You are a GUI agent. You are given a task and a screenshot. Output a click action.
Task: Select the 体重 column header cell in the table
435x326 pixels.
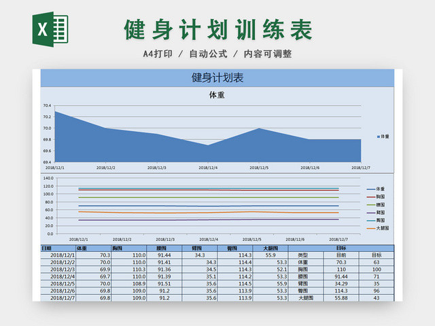tap(94, 248)
